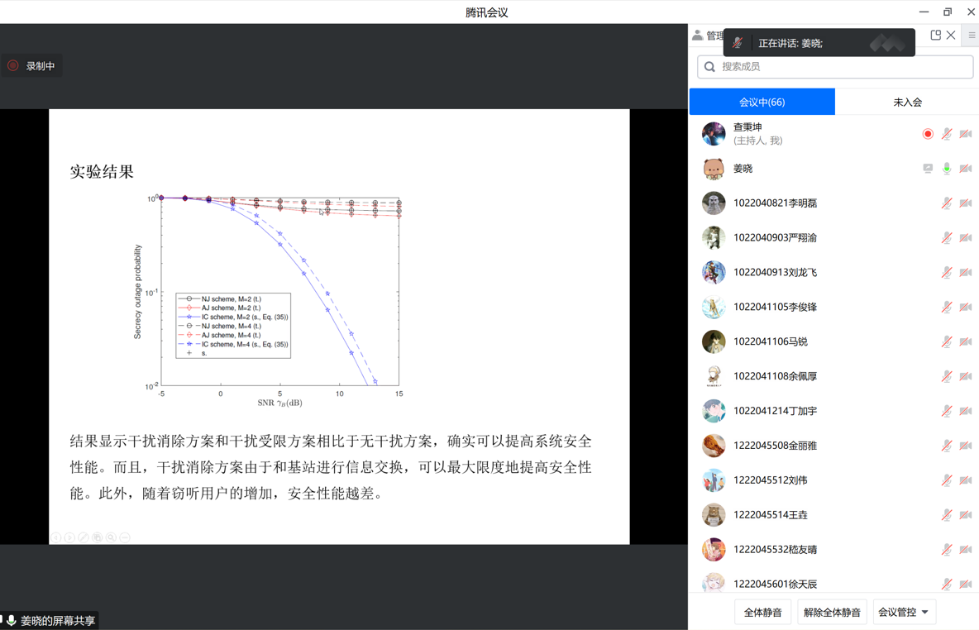Click the slide's next-page arrow icon
The width and height of the screenshot is (979, 630).
(69, 537)
